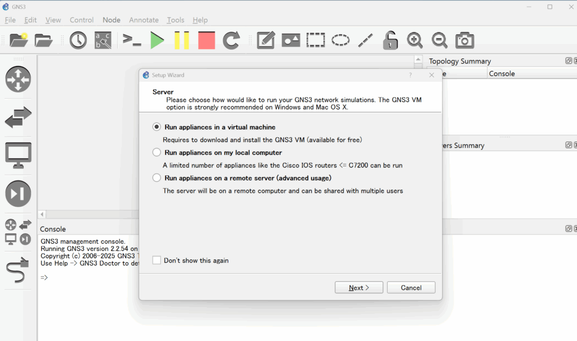Click the New blank project icon

pyautogui.click(x=19, y=40)
